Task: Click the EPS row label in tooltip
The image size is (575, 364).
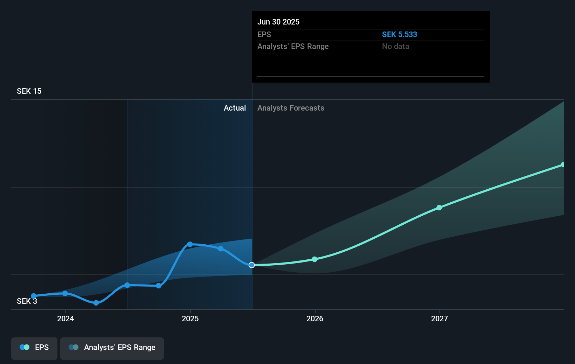Action: (x=264, y=34)
